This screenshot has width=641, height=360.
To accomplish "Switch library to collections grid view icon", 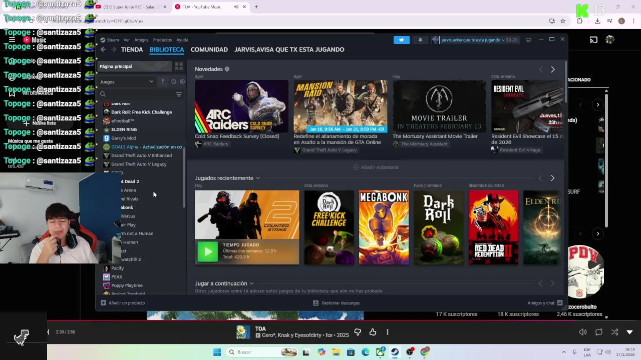I will point(179,66).
